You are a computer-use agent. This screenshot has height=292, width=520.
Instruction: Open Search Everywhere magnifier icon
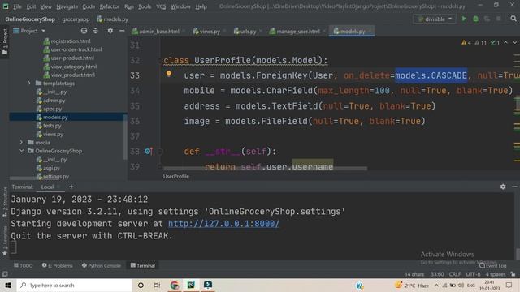513,19
